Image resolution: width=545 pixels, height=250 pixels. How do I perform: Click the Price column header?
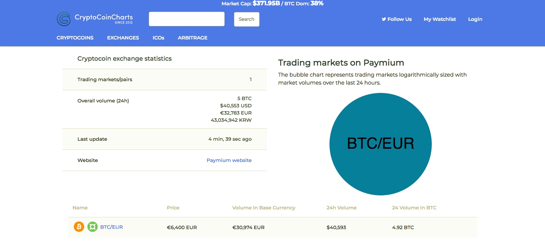click(173, 208)
